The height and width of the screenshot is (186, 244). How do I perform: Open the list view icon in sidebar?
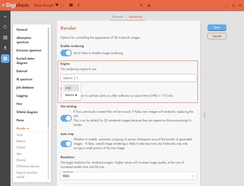pyautogui.click(x=5, y=37)
